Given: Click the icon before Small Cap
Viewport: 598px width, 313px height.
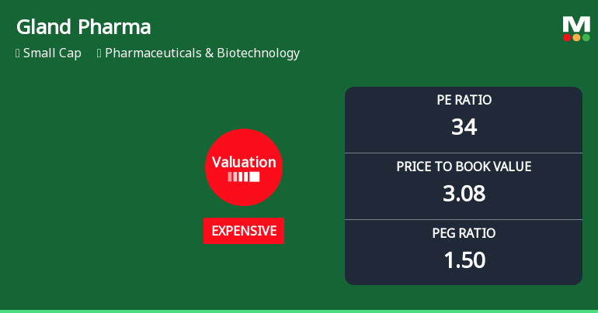Looking at the screenshot, I should pos(18,53).
